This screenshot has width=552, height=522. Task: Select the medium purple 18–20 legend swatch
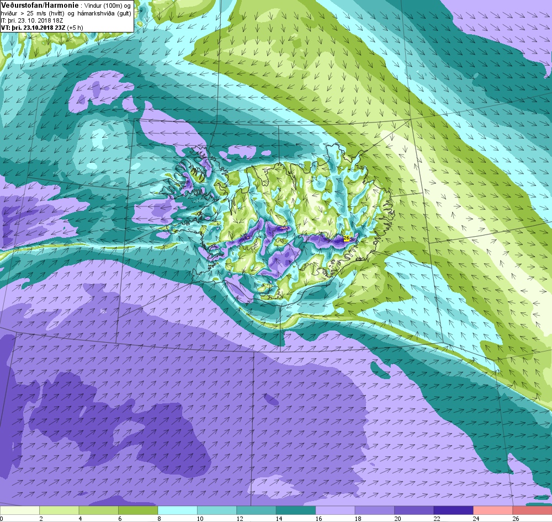(x=375, y=510)
